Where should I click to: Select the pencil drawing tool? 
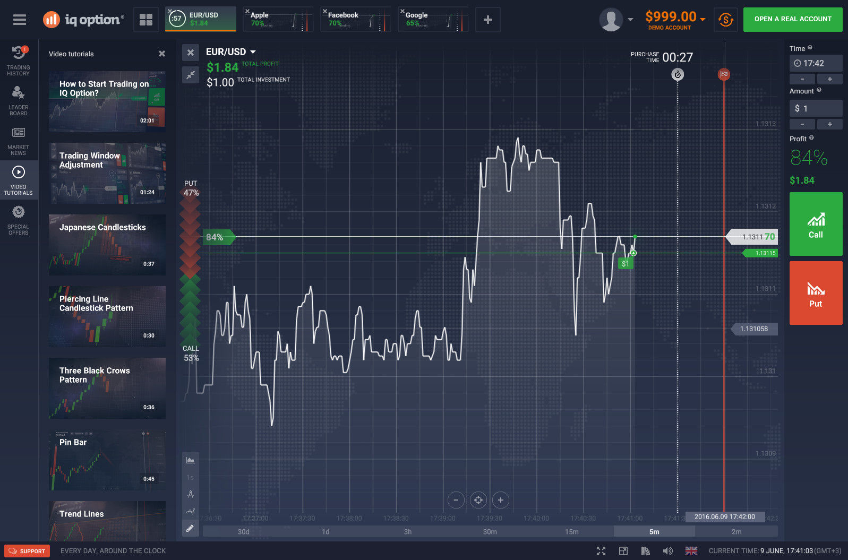point(191,528)
